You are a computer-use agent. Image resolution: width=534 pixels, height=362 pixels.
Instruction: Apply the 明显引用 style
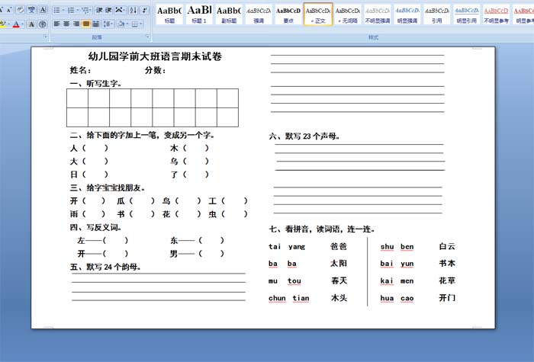(x=467, y=14)
